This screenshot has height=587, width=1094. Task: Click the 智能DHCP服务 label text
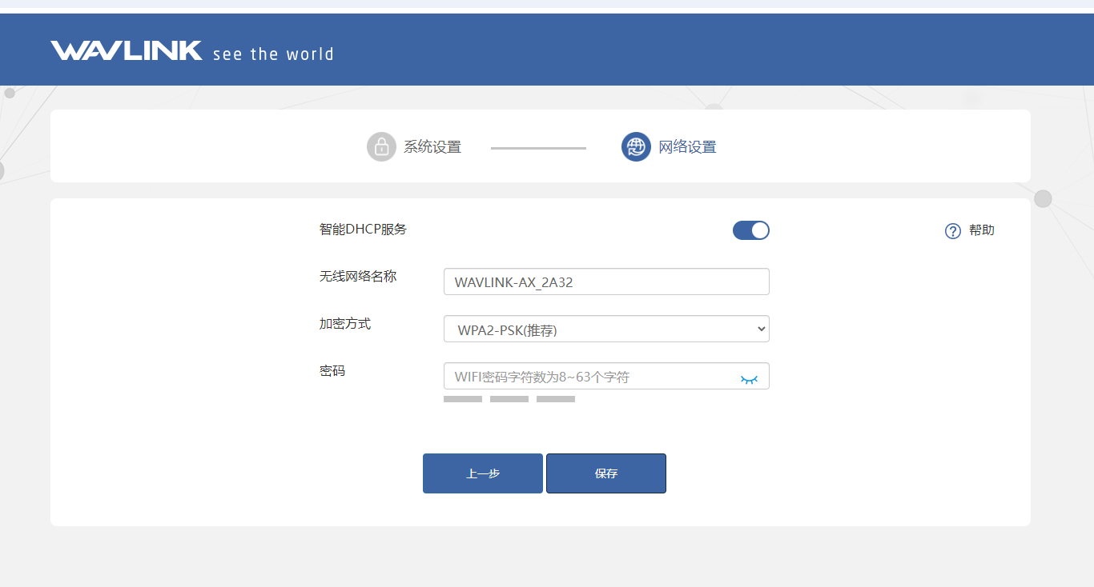(x=363, y=230)
